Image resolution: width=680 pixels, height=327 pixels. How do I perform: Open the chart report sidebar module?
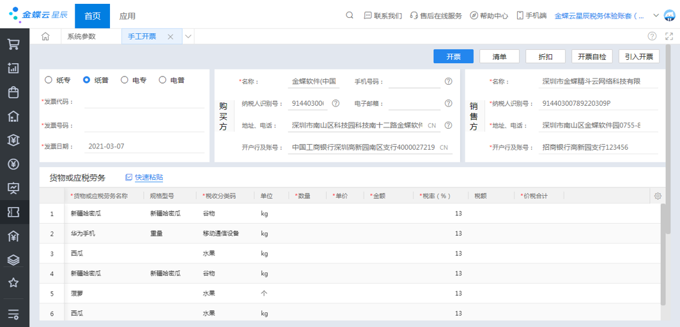14,68
